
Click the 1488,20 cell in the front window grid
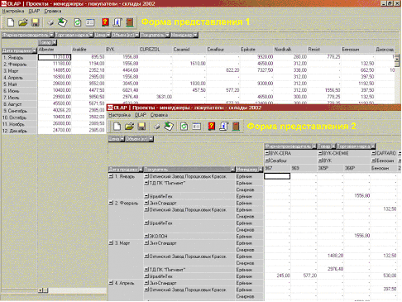(330, 256)
